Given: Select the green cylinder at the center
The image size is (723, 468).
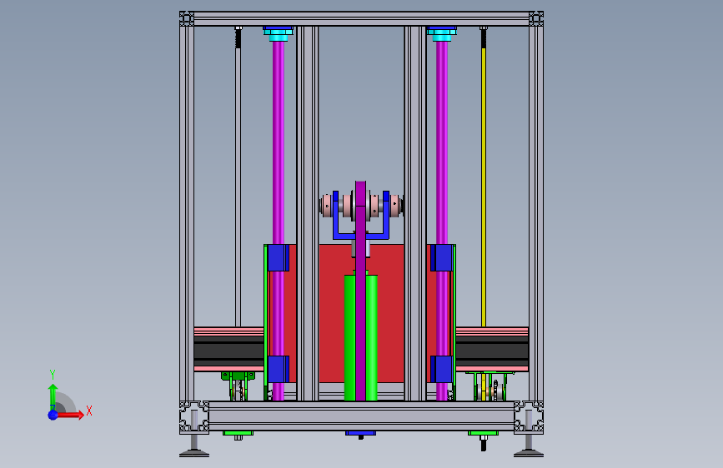Looking at the screenshot, I should click(350, 337).
